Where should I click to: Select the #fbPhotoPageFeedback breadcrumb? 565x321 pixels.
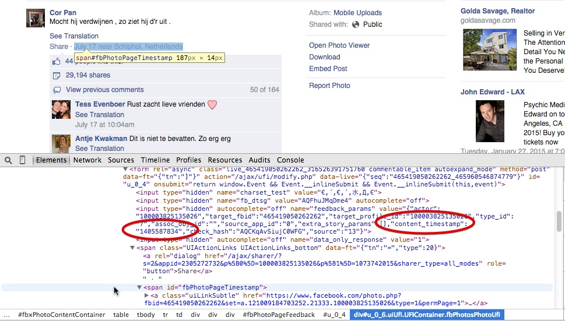pyautogui.click(x=279, y=315)
